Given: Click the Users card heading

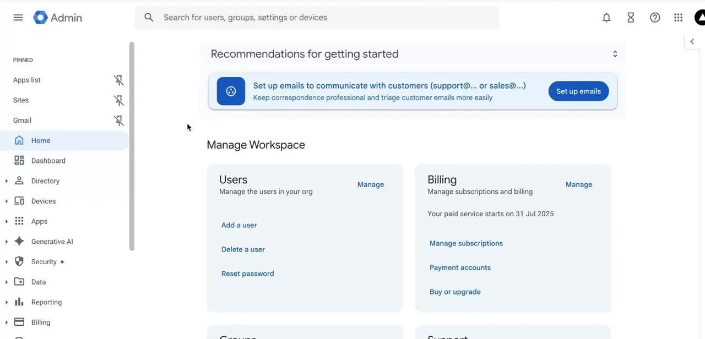Looking at the screenshot, I should point(233,180).
